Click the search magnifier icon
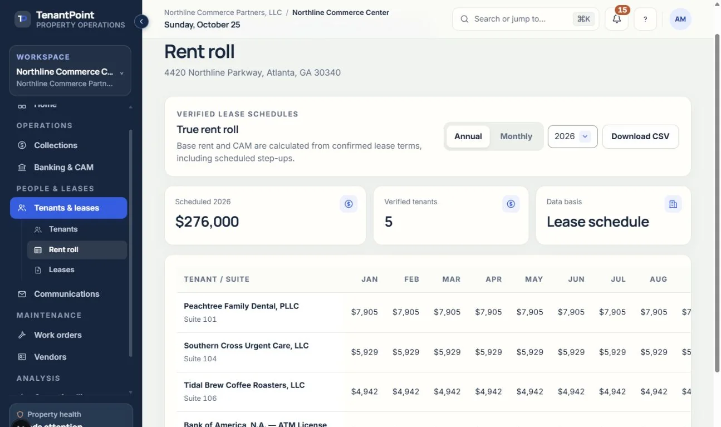This screenshot has width=721, height=427. coord(464,19)
